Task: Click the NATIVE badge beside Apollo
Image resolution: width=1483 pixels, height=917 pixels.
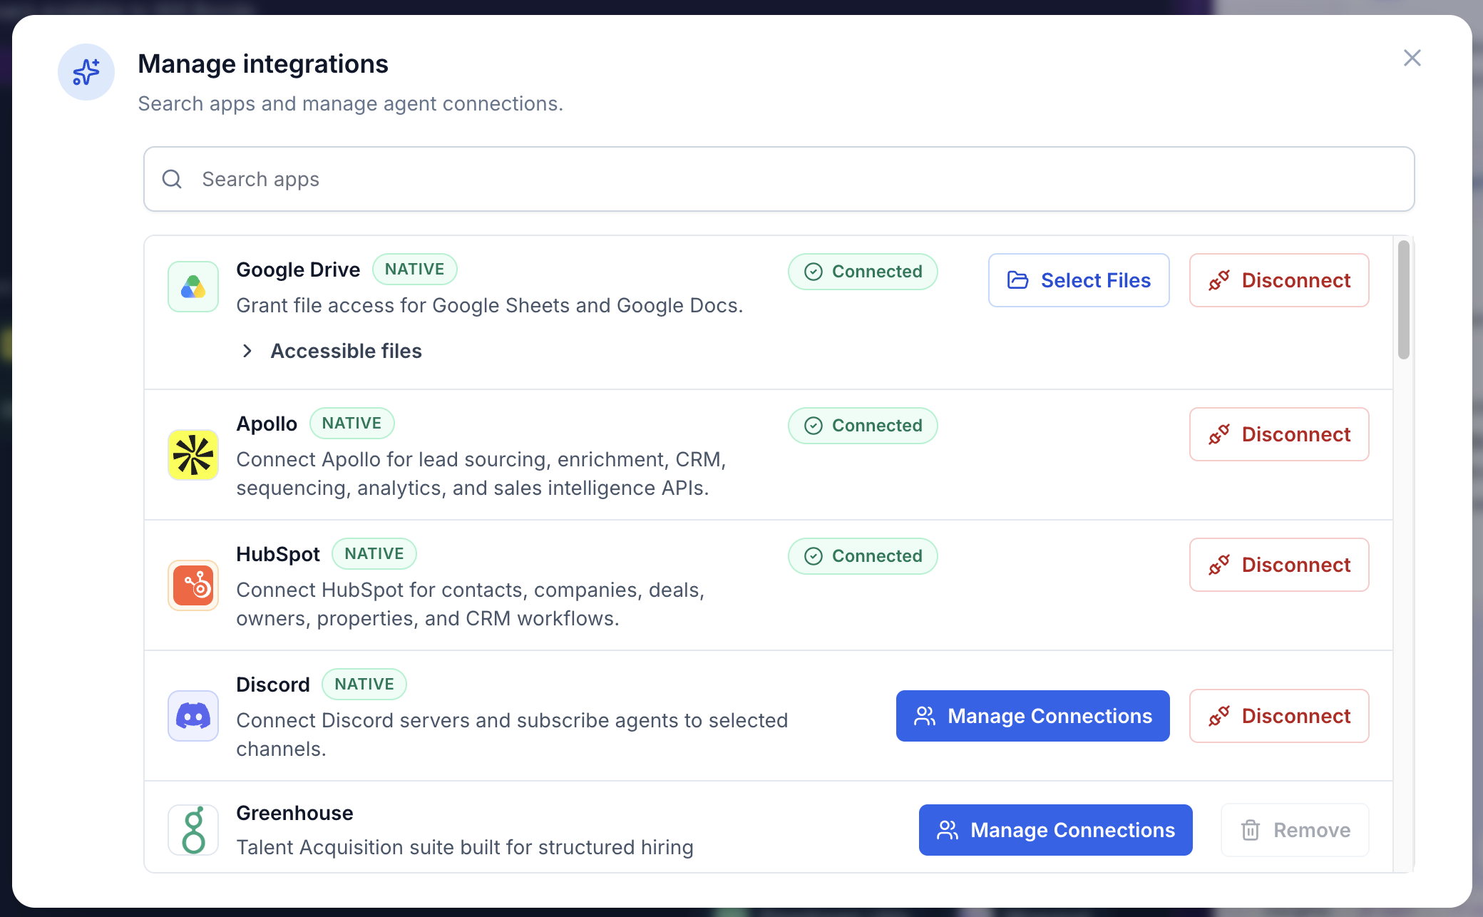Action: pos(351,423)
